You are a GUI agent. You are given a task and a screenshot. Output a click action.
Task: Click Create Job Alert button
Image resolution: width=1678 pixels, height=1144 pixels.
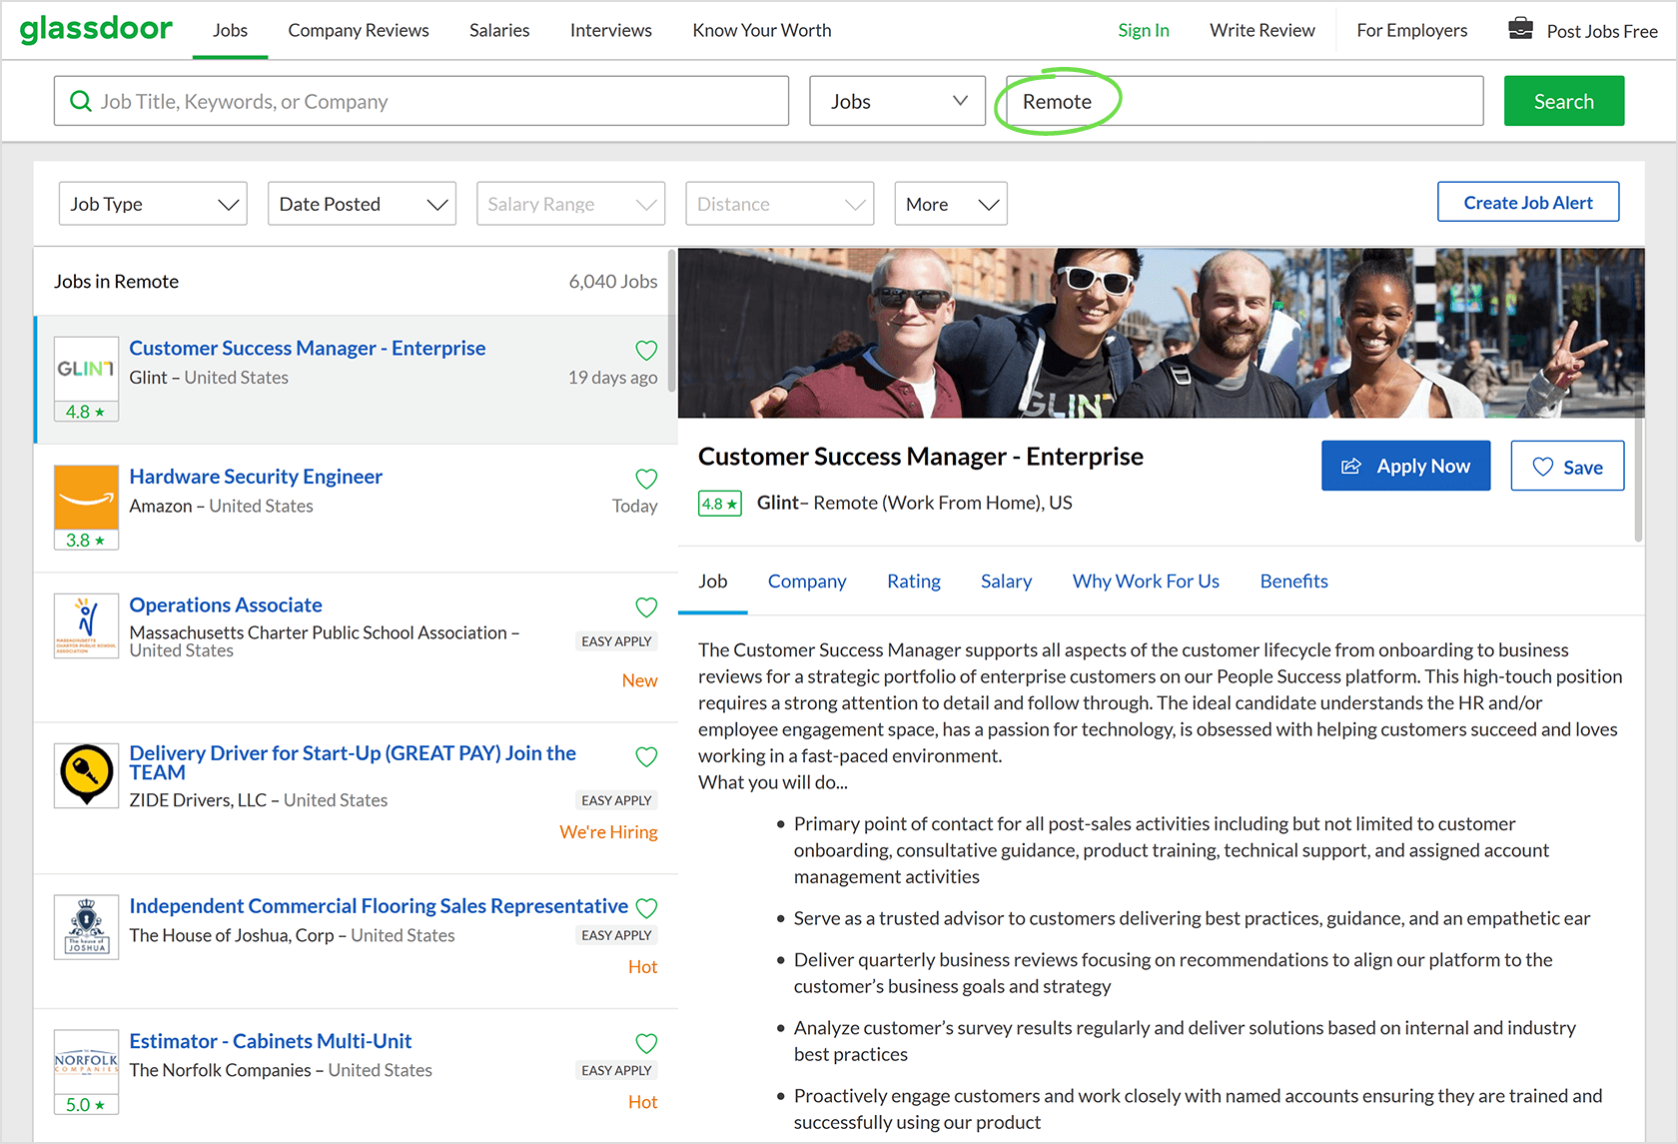1527,203
